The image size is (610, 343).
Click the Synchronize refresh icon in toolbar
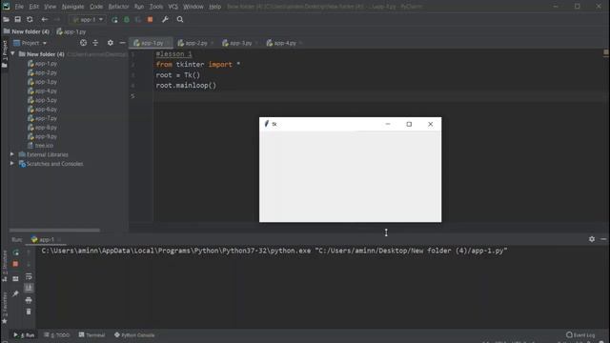30,19
